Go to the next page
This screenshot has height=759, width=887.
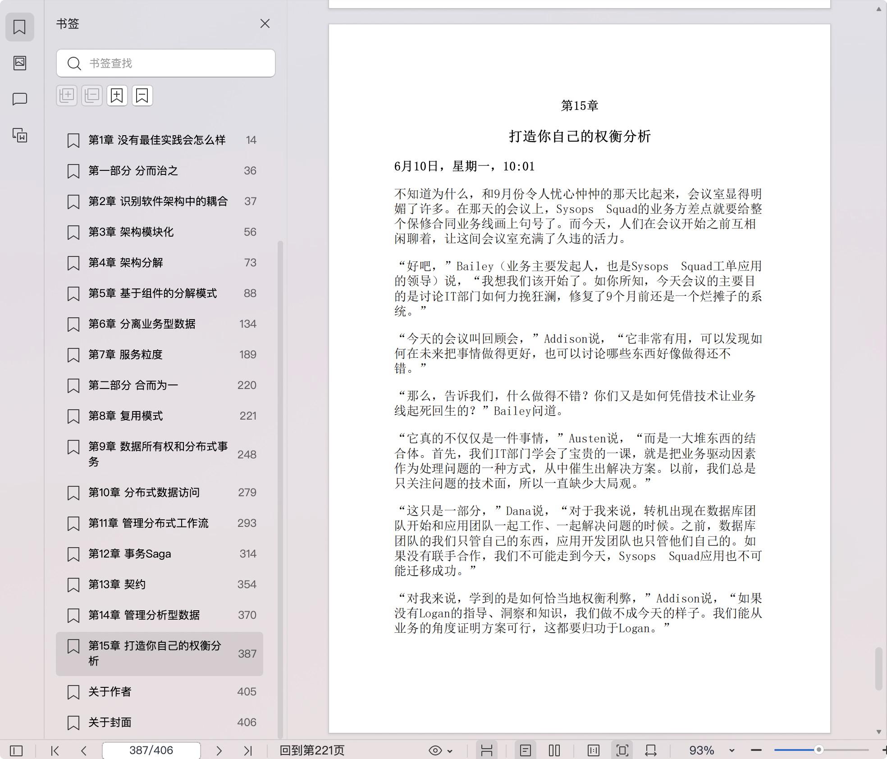click(x=219, y=750)
